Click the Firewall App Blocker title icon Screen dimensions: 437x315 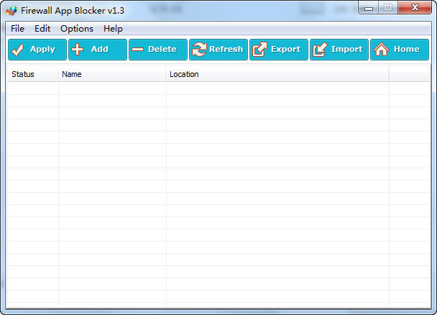[x=11, y=11]
